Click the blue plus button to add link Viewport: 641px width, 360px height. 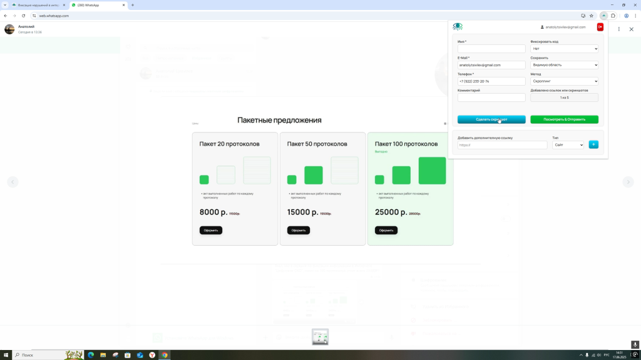coord(593,145)
